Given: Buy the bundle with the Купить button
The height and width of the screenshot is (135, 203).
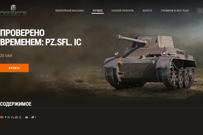Looking at the screenshot, I should pos(14,68).
